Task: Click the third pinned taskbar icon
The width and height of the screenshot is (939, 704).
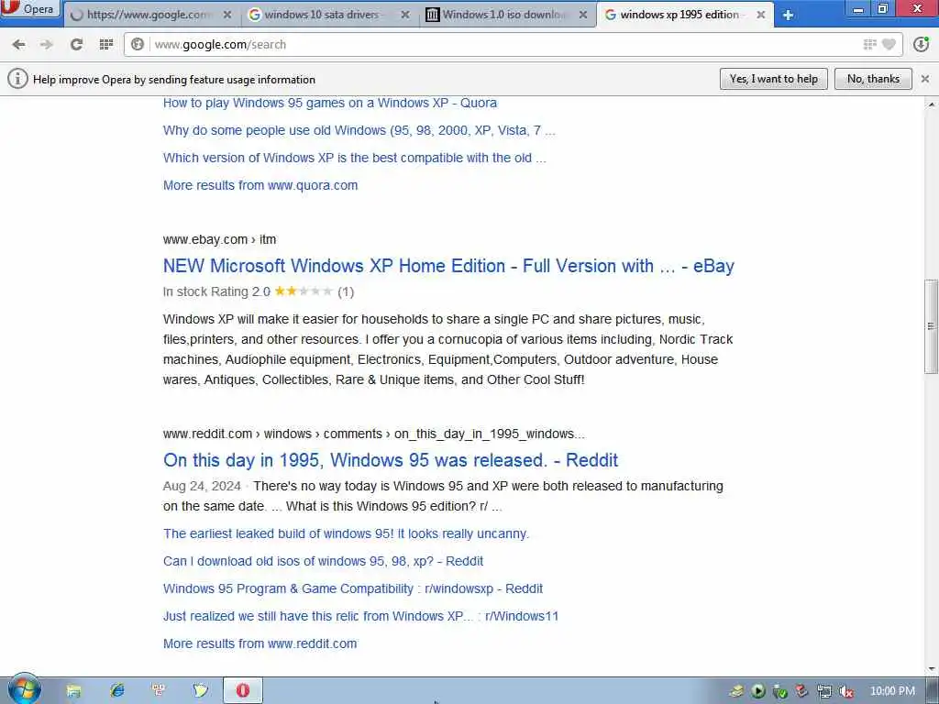Action: [x=159, y=691]
